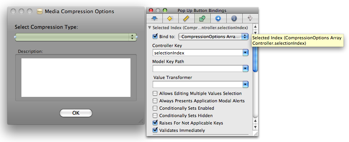Image resolution: width=349 pixels, height=142 pixels.
Task: Click the OK button
Action: (x=76, y=113)
